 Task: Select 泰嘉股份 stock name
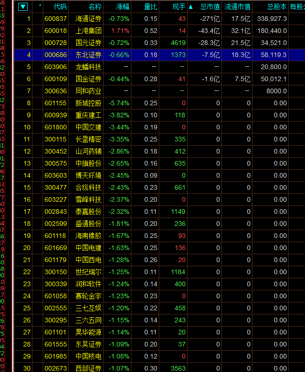(88, 212)
